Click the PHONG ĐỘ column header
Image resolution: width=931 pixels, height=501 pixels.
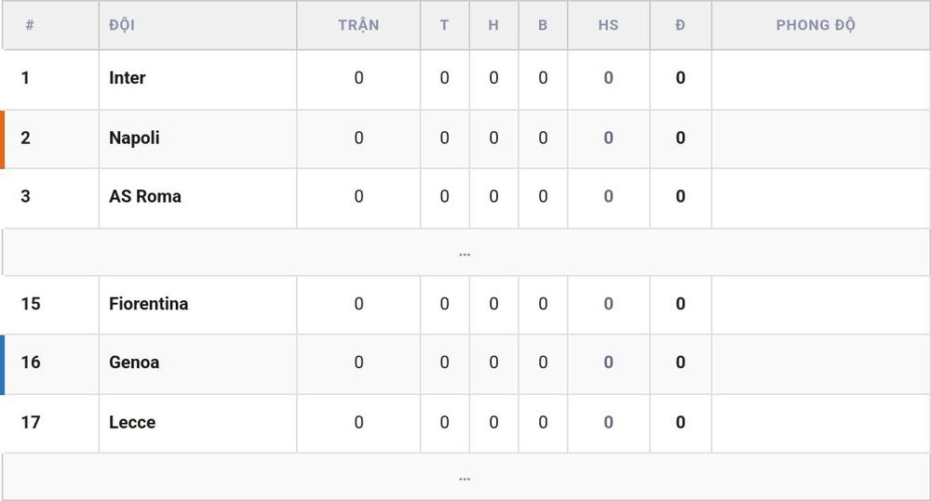(816, 25)
